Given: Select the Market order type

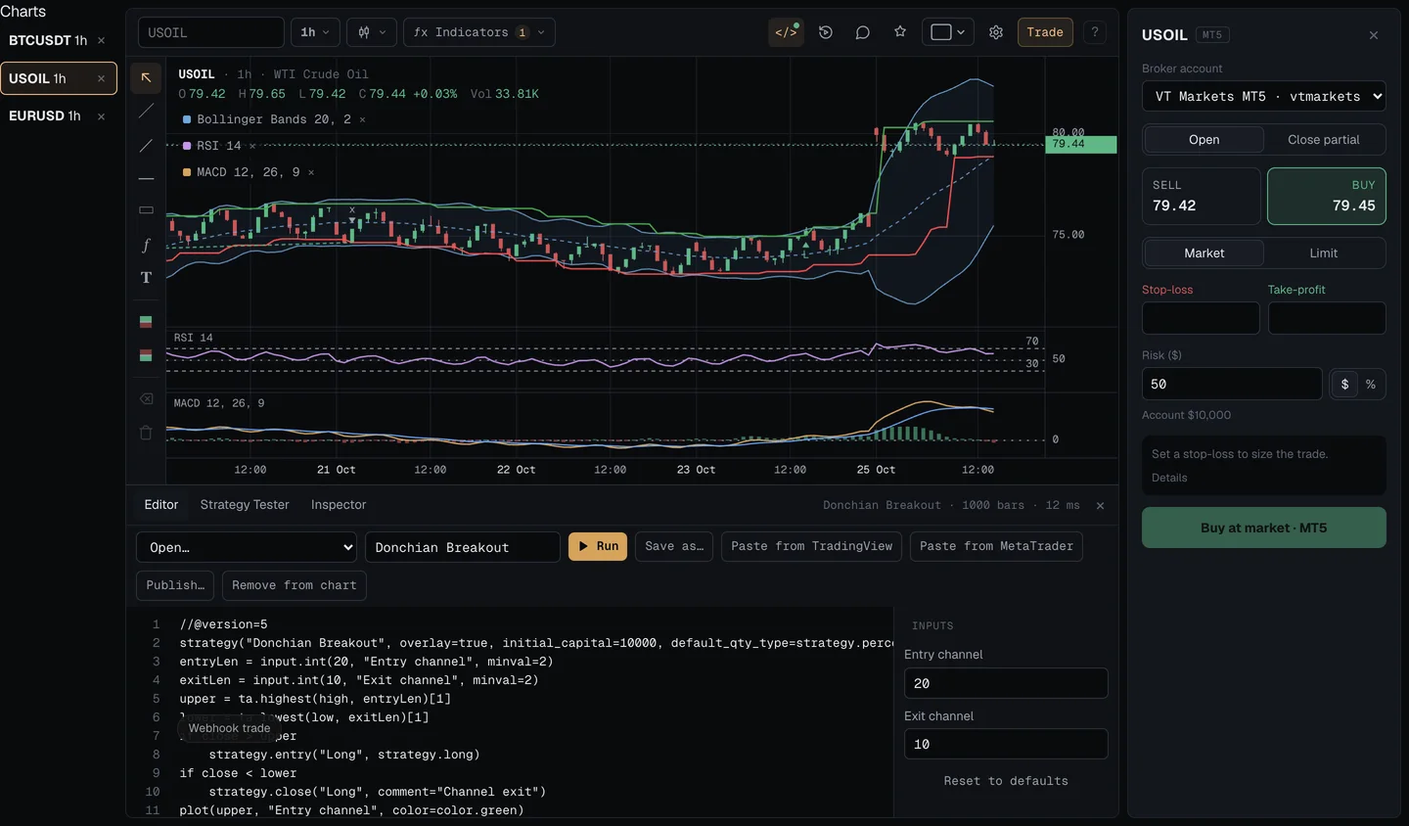Looking at the screenshot, I should [1204, 253].
